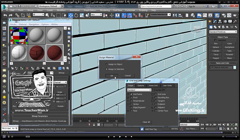This screenshot has height=140, width=240.
Task: Click the Align tool icon
Action: click(181, 15)
